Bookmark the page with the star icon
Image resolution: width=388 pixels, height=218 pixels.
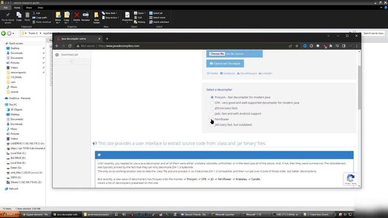point(296,46)
